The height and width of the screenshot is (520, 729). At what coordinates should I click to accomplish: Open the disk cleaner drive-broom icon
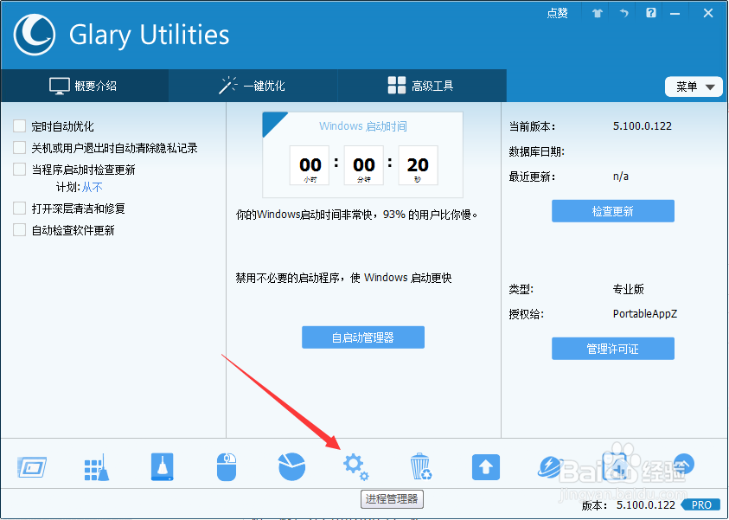coord(162,467)
